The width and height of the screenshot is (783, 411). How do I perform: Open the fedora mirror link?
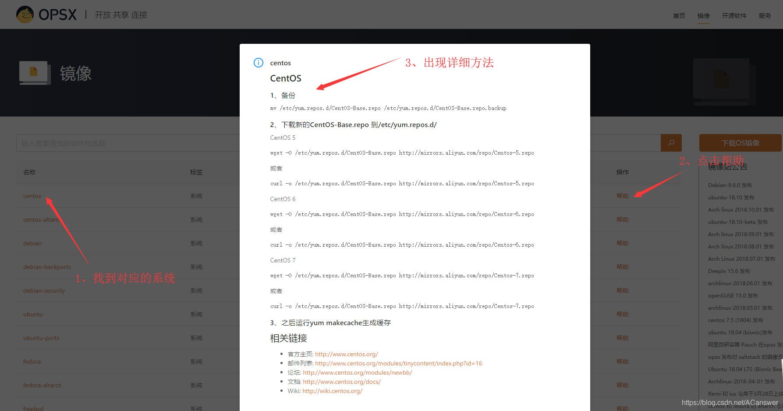(32, 361)
